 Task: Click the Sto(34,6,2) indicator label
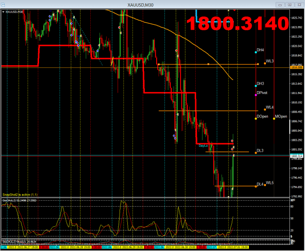coord(19,200)
